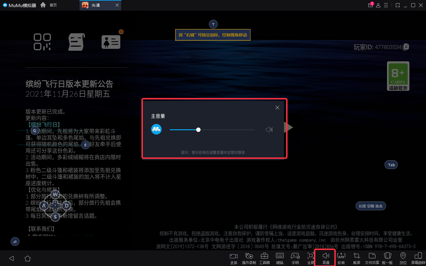Toggle 全屏 fullscreen mode
The height and width of the screenshot is (266, 426).
[311, 258]
